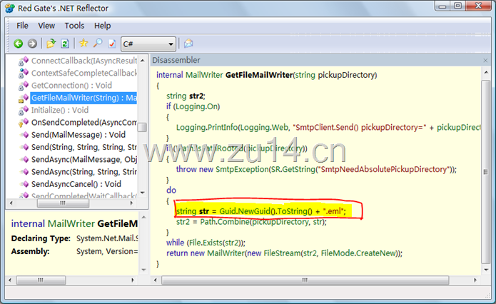Click the checkmark page toolbar icon
This screenshot has width=496, height=304.
(x=112, y=44)
